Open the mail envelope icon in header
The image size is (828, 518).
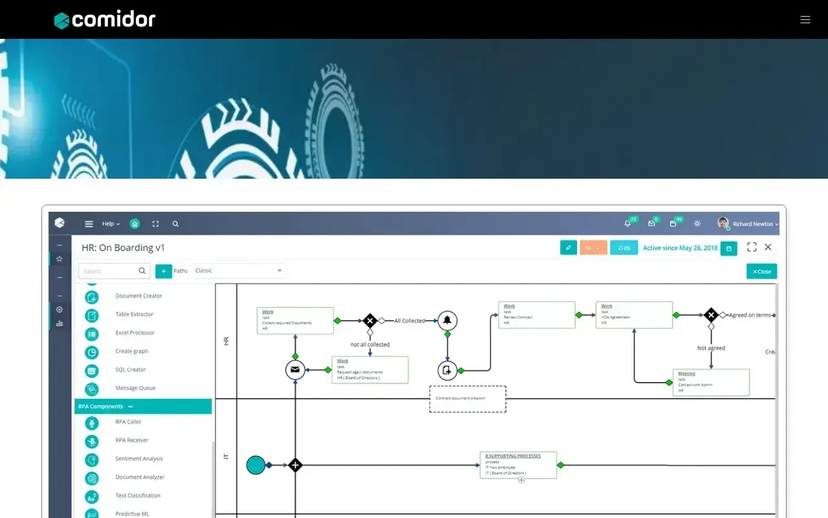click(x=651, y=224)
